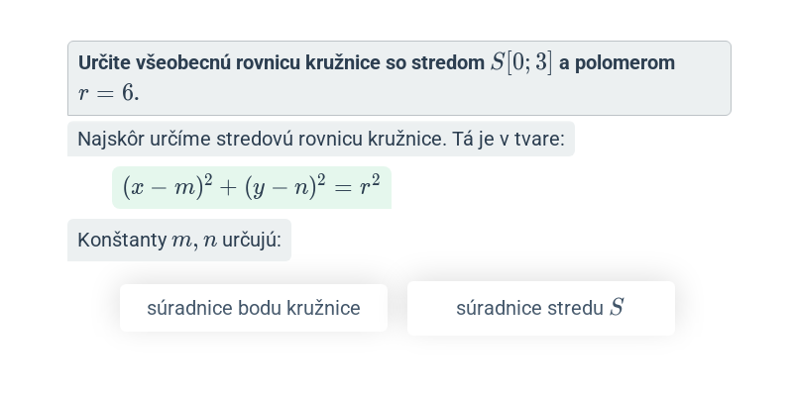The image size is (793, 396).
Task: Click the italic S symbol in the right answer
Action: [616, 308]
